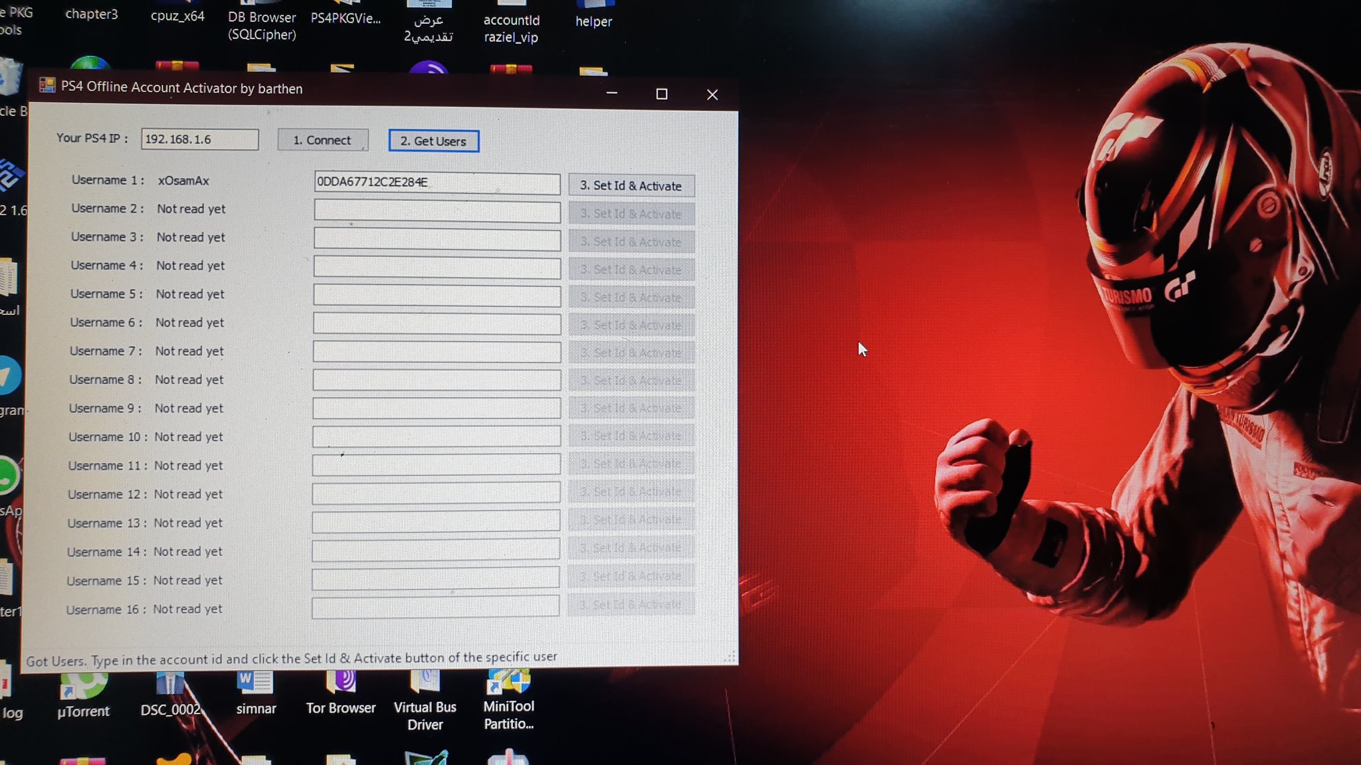The width and height of the screenshot is (1361, 765).
Task: Activate Username 1 with Set Id & Activate
Action: [631, 186]
